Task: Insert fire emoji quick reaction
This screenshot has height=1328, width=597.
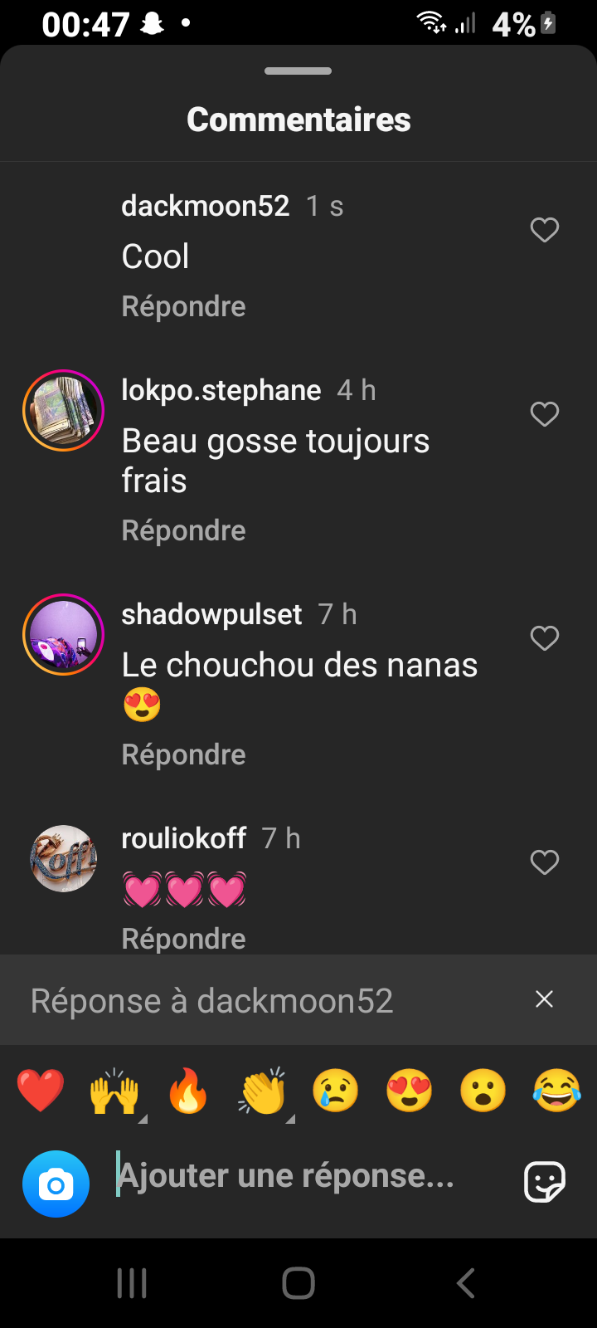Action: 188,1091
